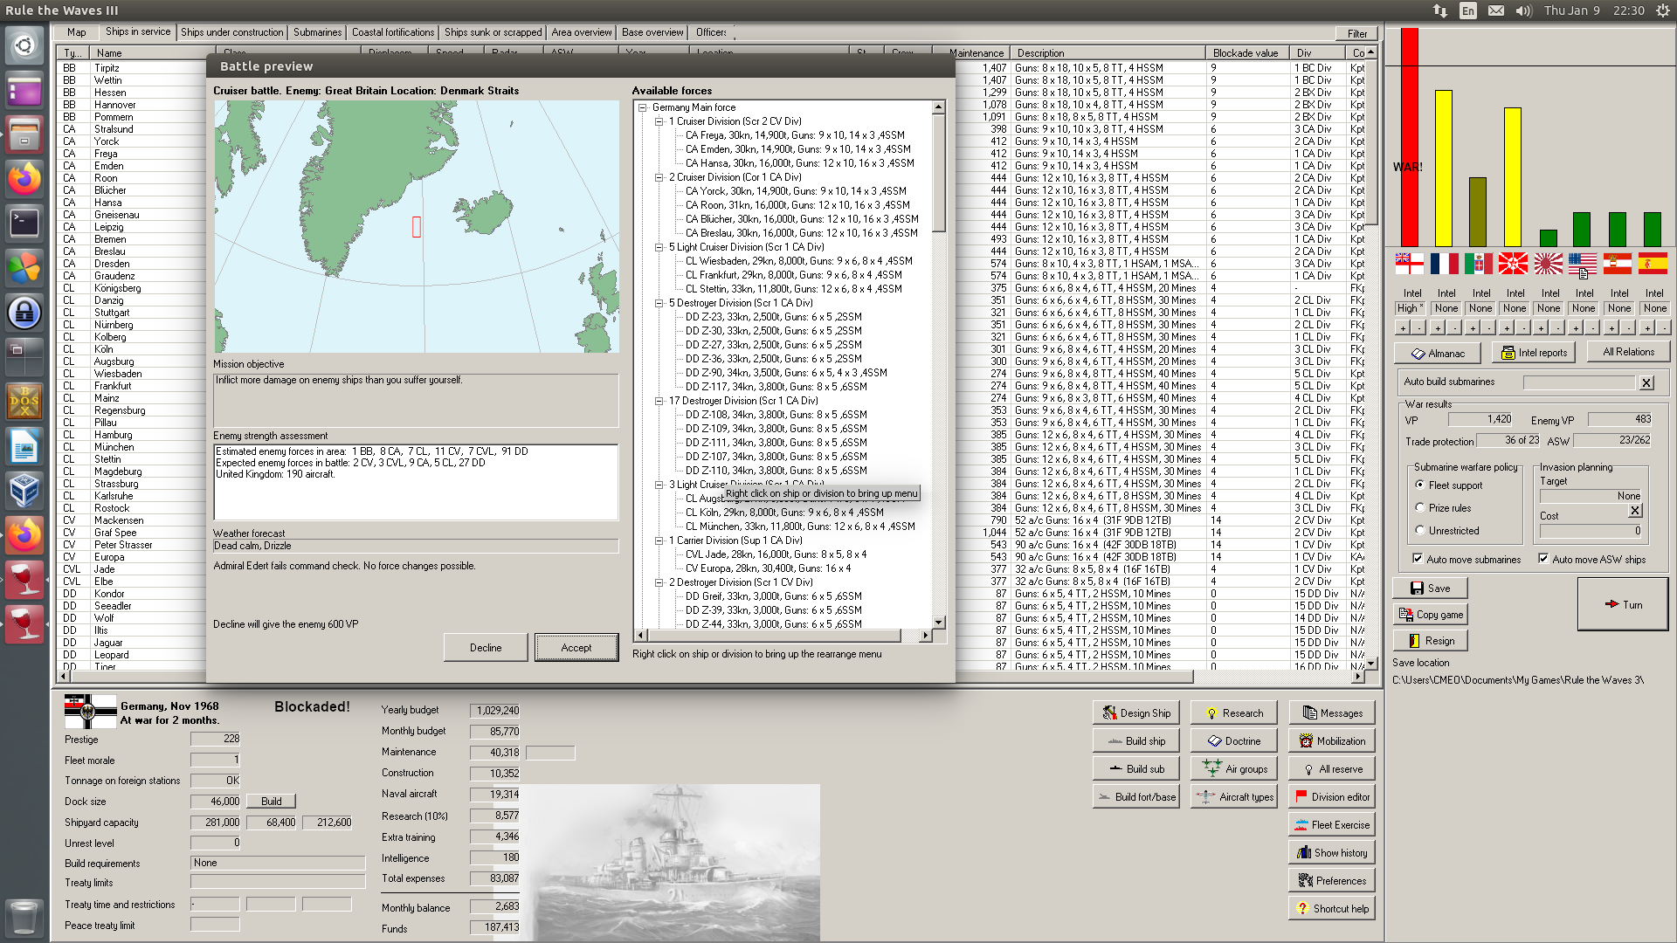
Task: Collapse 1 Cruiser Division tree node
Action: [x=659, y=121]
